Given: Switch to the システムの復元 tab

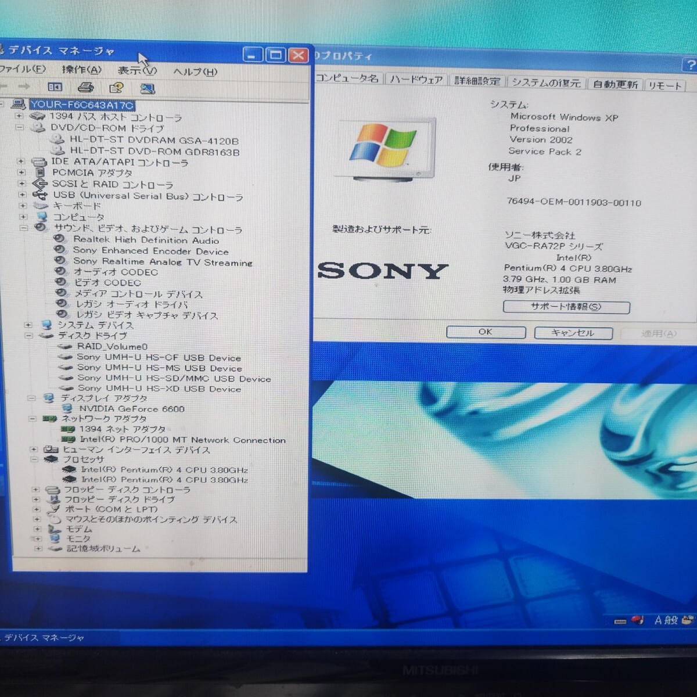Looking at the screenshot, I should click(x=546, y=83).
